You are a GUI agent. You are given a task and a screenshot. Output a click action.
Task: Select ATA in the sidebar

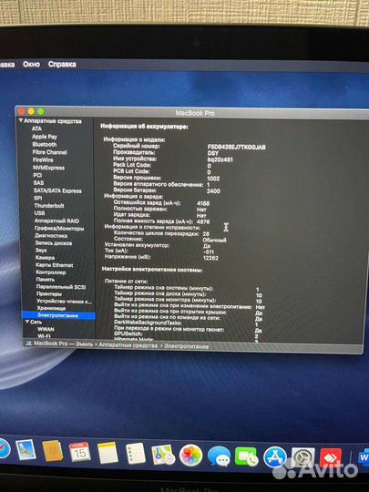click(36, 128)
